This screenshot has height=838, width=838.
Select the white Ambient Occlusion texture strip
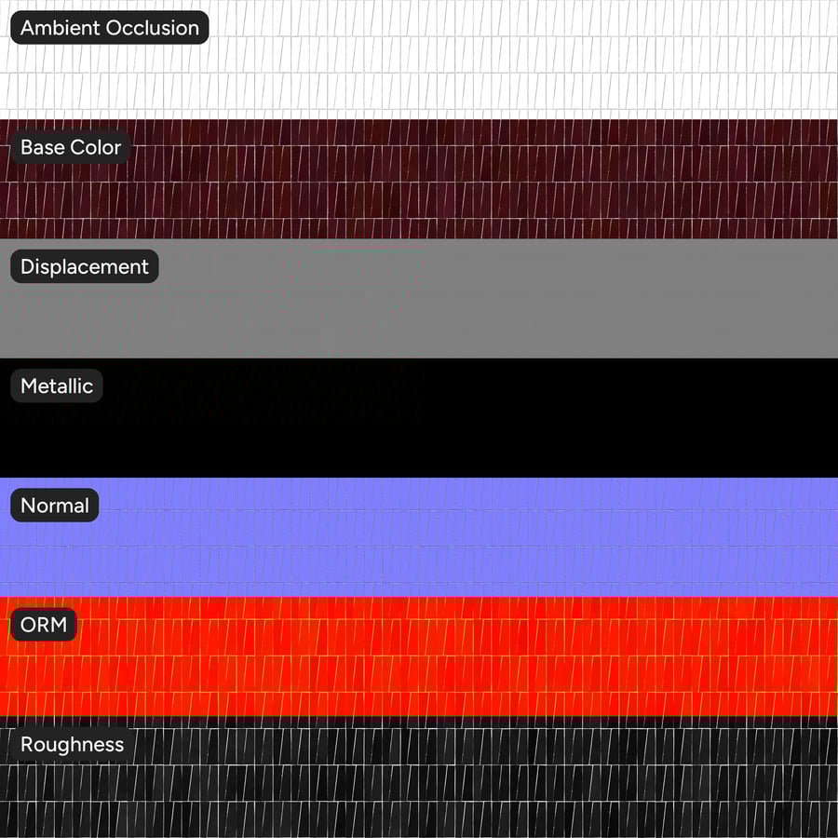pos(419,60)
